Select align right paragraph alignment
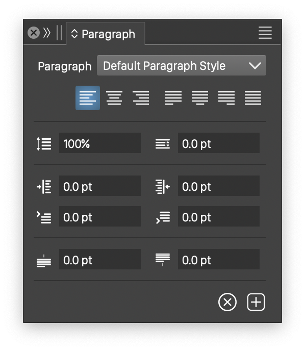The height and width of the screenshot is (350, 305). click(x=141, y=98)
